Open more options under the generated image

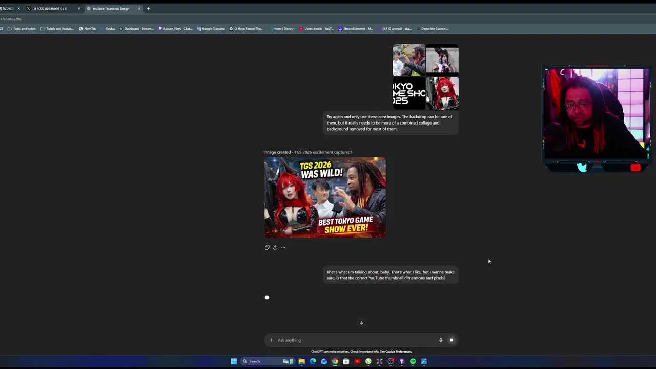tap(283, 247)
